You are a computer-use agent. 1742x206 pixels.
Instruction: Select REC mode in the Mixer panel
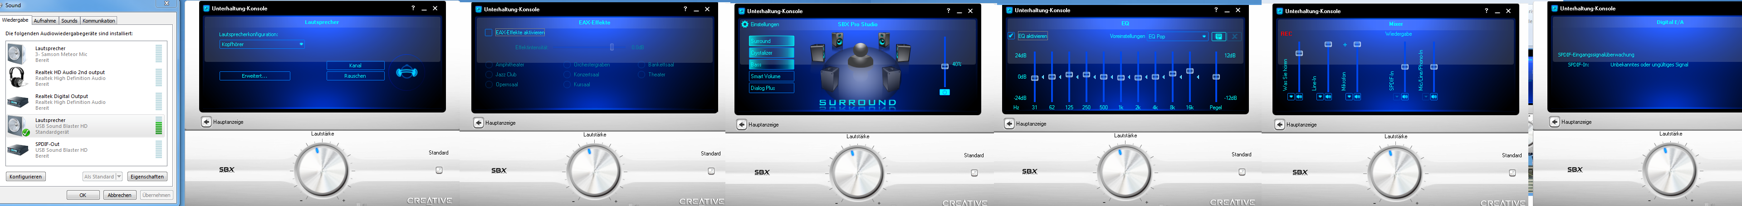click(1286, 34)
